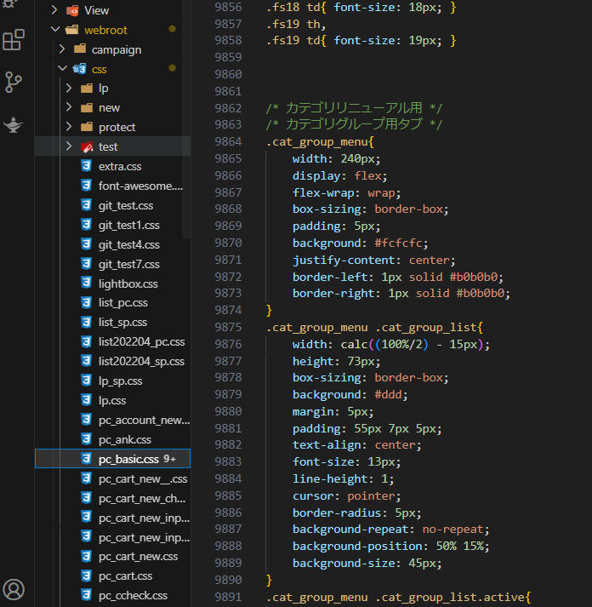Image resolution: width=592 pixels, height=607 pixels.
Task: Click the folder icon beside campaign
Action: pos(80,49)
